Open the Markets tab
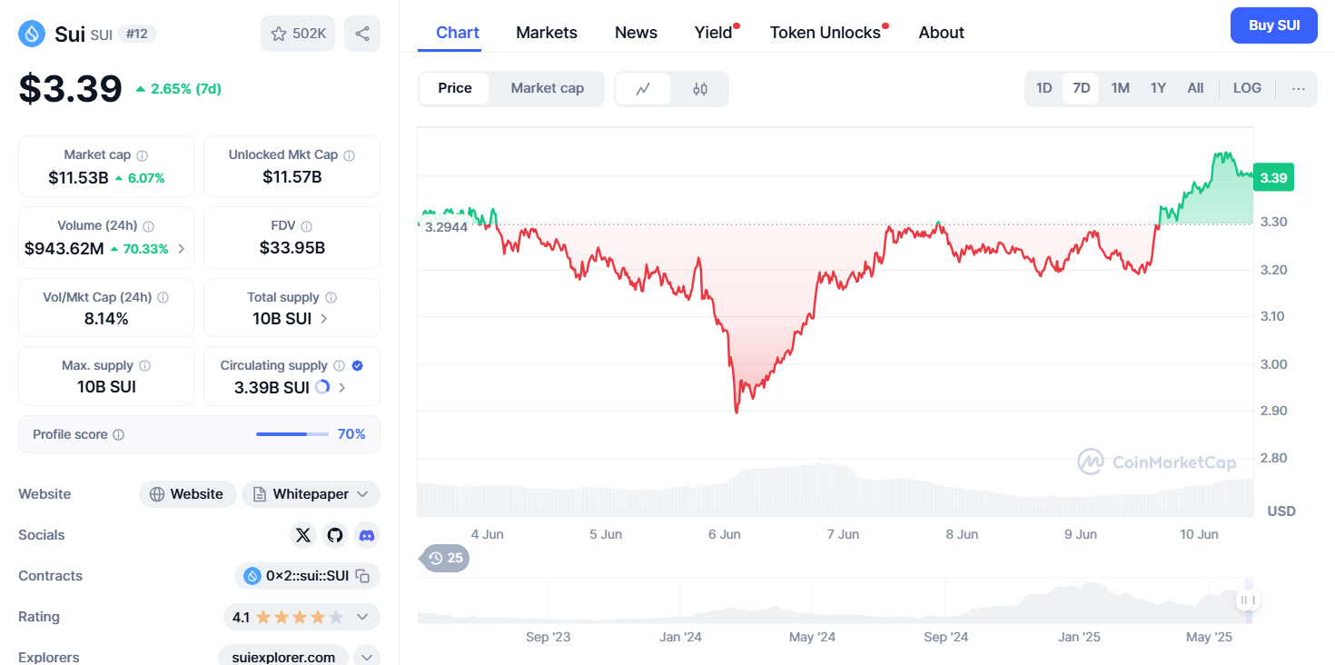The width and height of the screenshot is (1335, 665). coord(546,33)
